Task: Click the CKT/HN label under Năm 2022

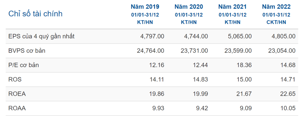Action: [276, 22]
